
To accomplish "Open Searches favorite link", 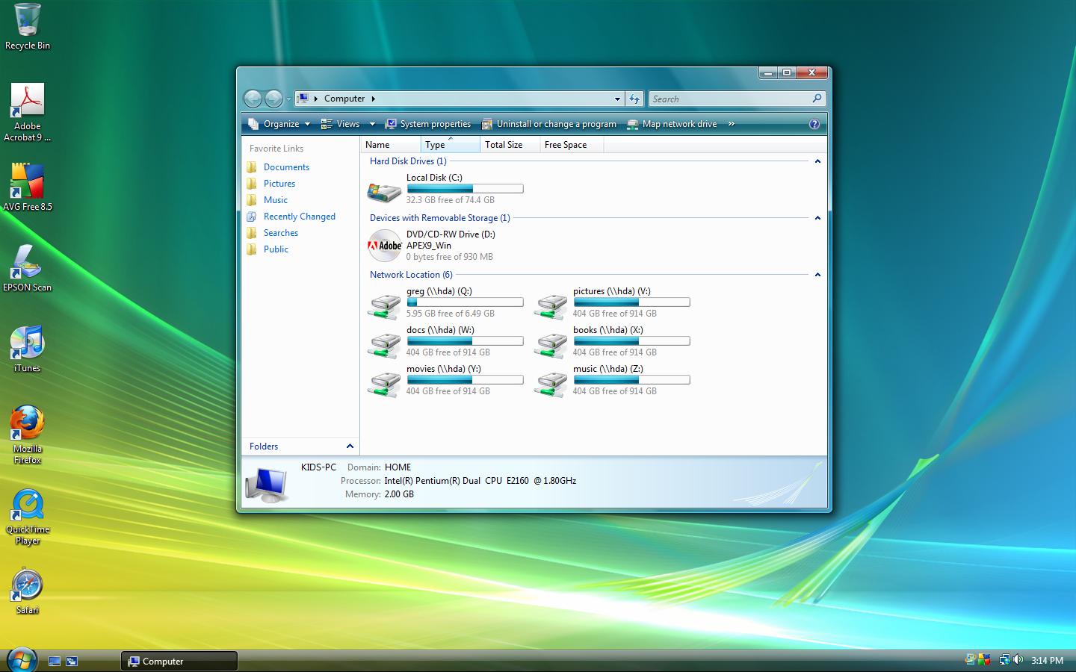I will coord(281,233).
